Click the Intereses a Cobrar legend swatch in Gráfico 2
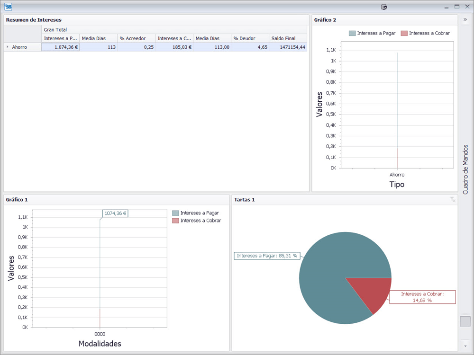 click(404, 33)
